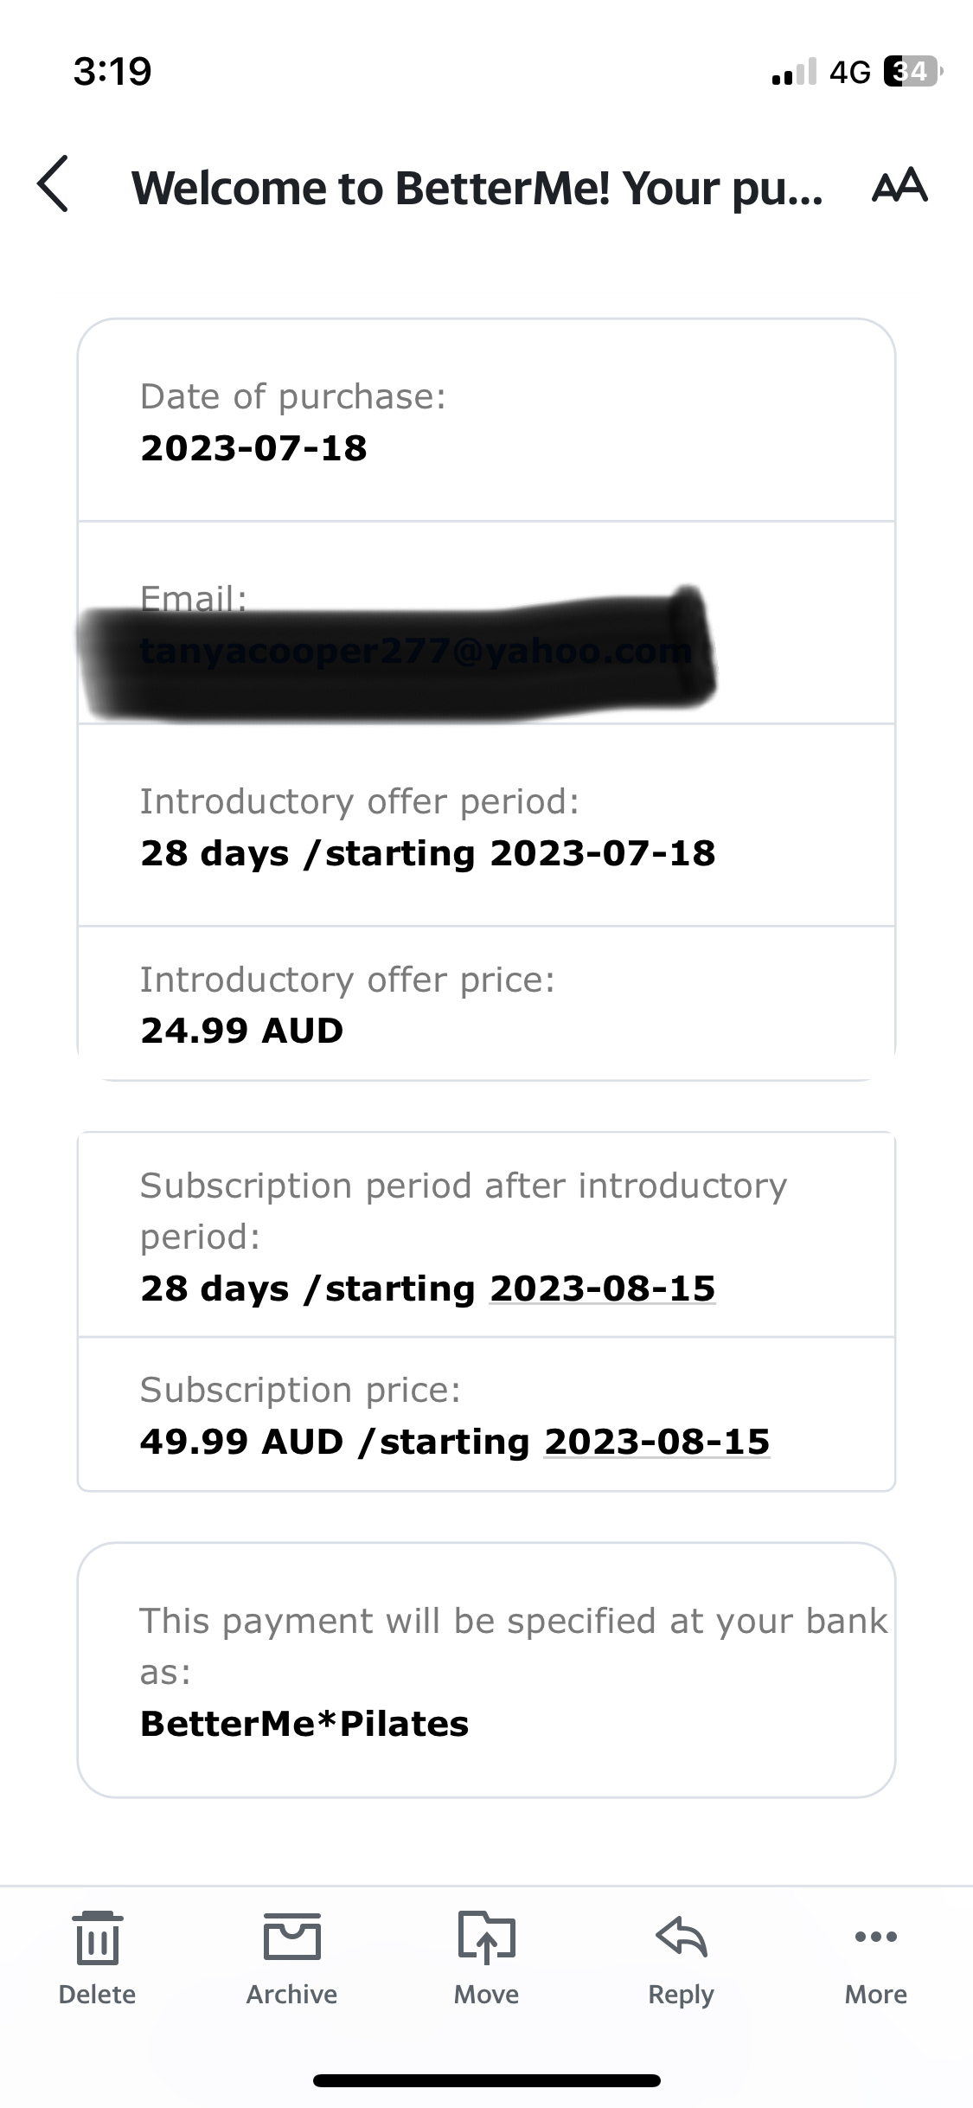
Task: Tap the 2023-08-15 subscription period date link
Action: pyautogui.click(x=603, y=1289)
